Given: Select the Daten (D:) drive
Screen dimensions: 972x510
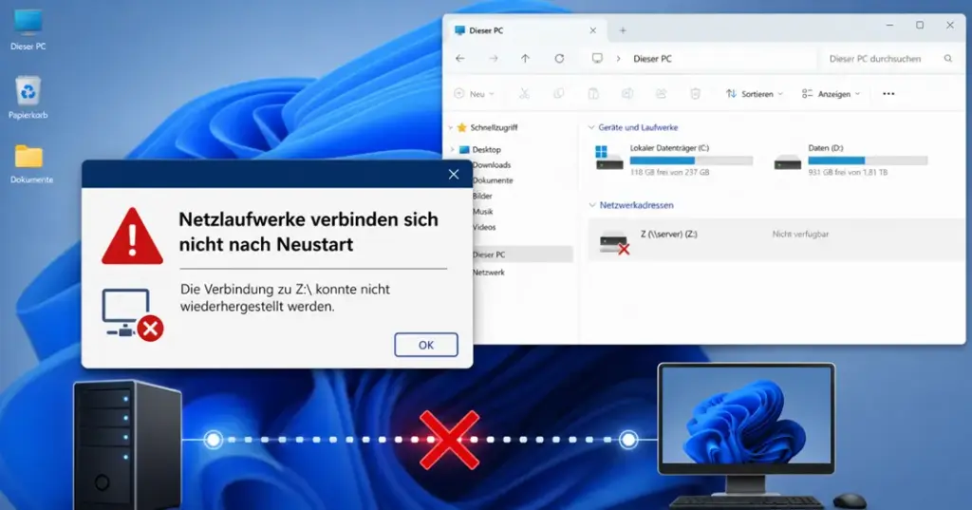Looking at the screenshot, I should tap(851, 161).
